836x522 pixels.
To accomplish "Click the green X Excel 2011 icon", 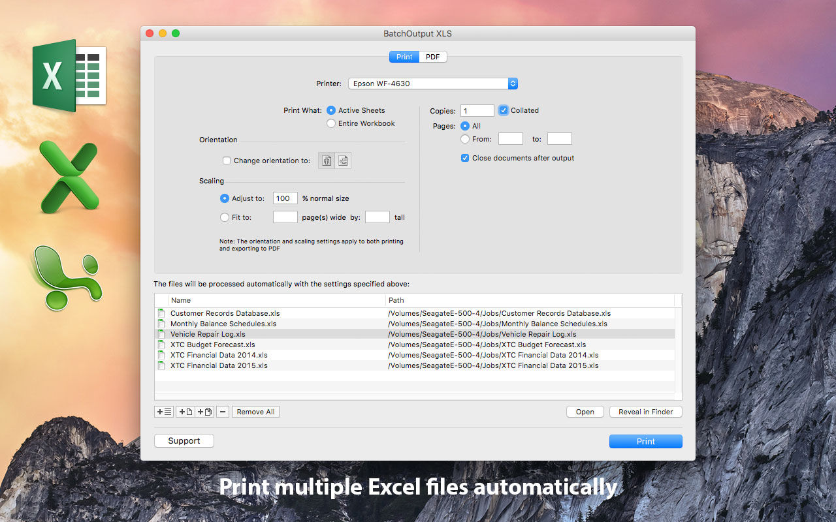I will pyautogui.click(x=69, y=177).
